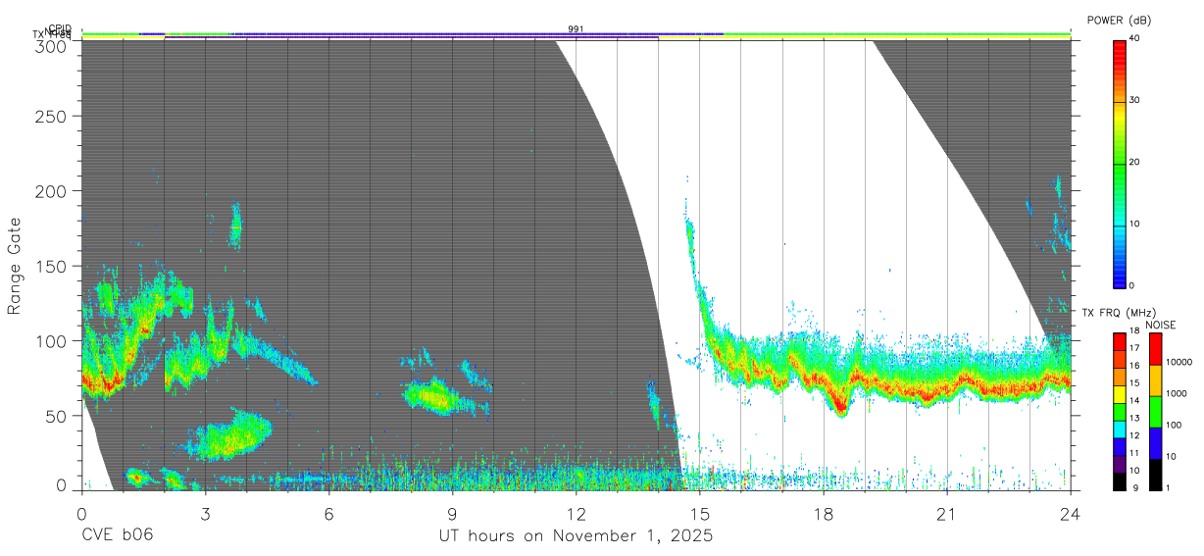This screenshot has height=556, width=1204.
Task: Click the UT hours on November 1, 2025 label
Action: pyautogui.click(x=576, y=536)
